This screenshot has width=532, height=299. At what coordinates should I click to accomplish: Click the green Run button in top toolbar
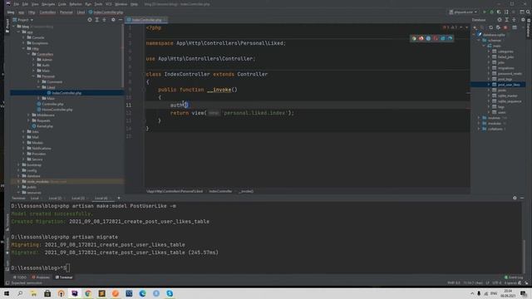point(484,12)
